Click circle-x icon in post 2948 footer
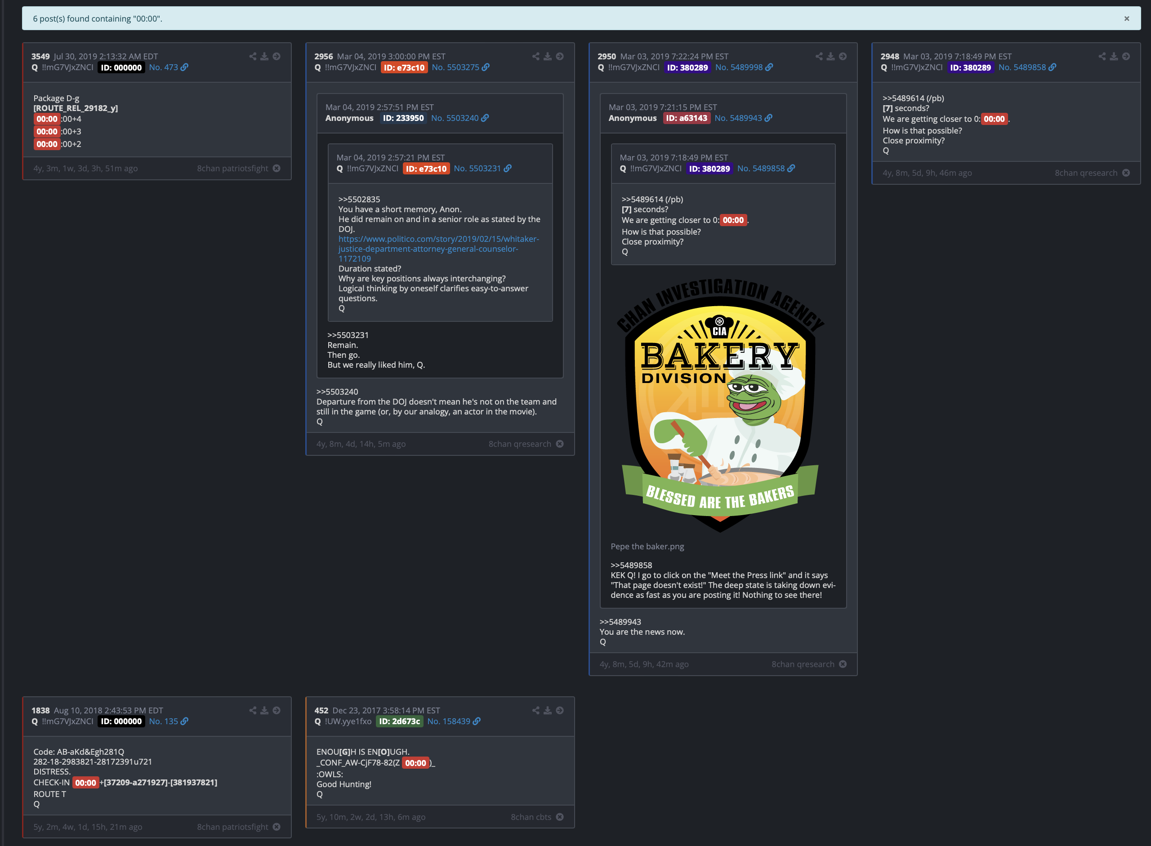 [1126, 173]
